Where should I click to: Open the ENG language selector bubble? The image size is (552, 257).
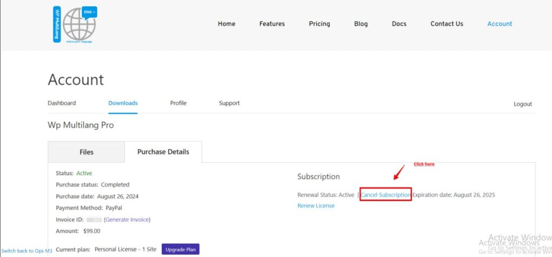coord(89,12)
